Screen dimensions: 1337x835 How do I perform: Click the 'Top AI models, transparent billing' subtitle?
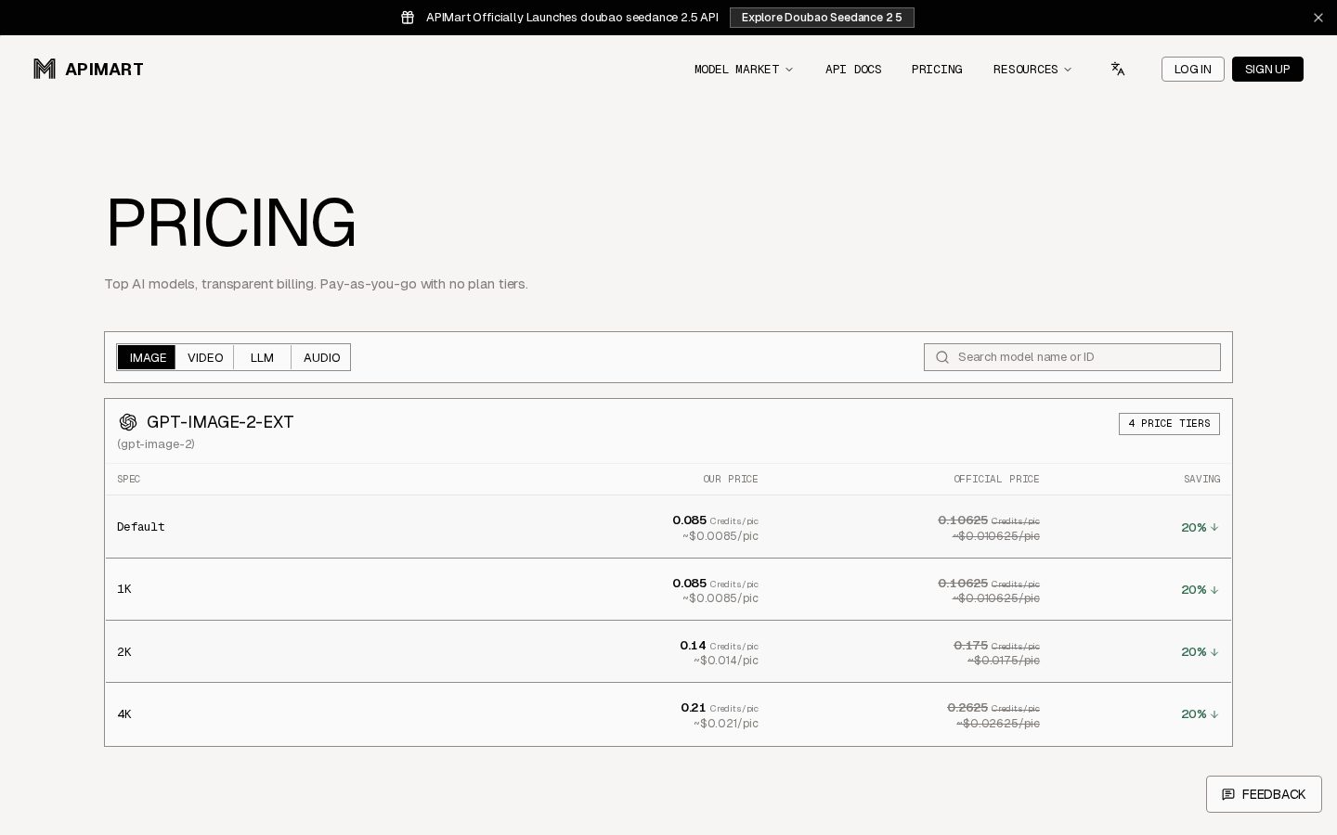pos(316,284)
